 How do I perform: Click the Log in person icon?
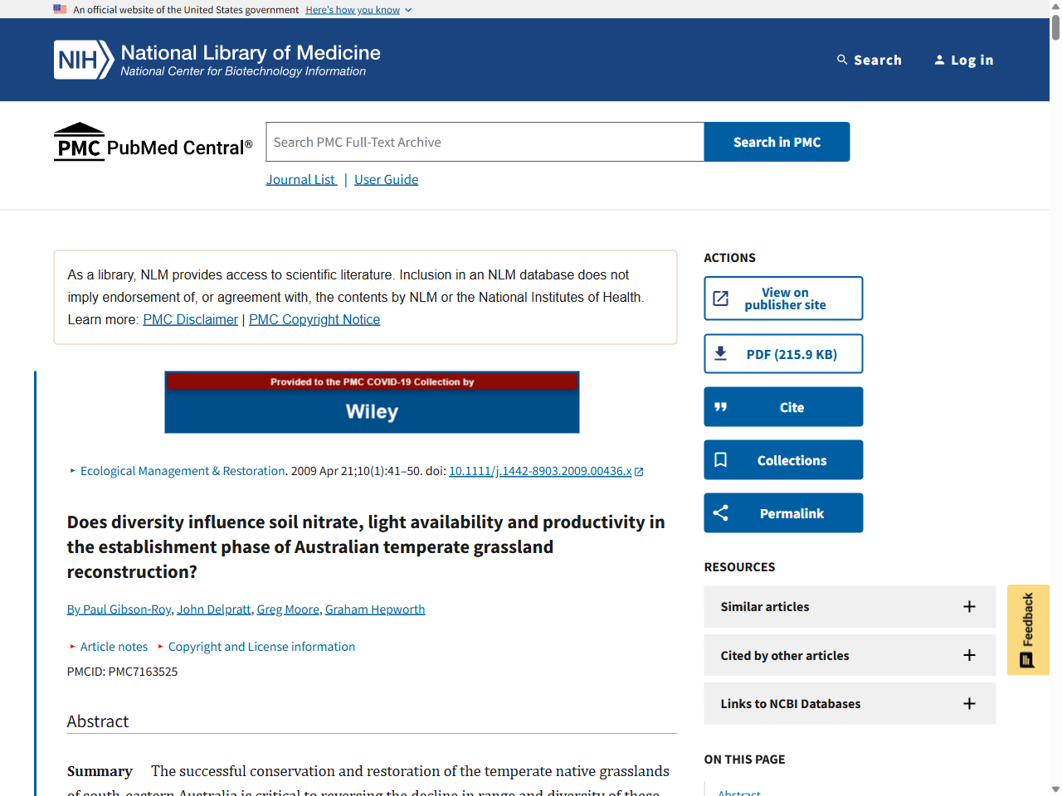939,60
